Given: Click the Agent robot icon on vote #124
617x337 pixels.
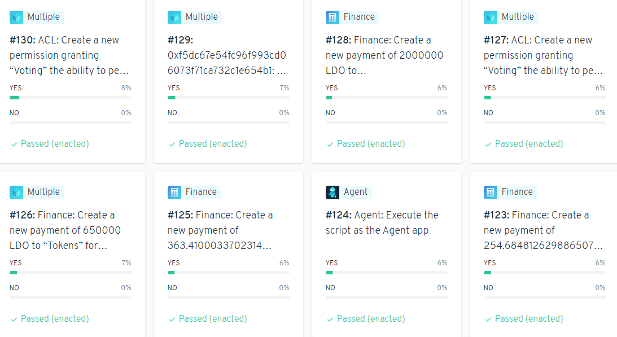Looking at the screenshot, I should [332, 192].
